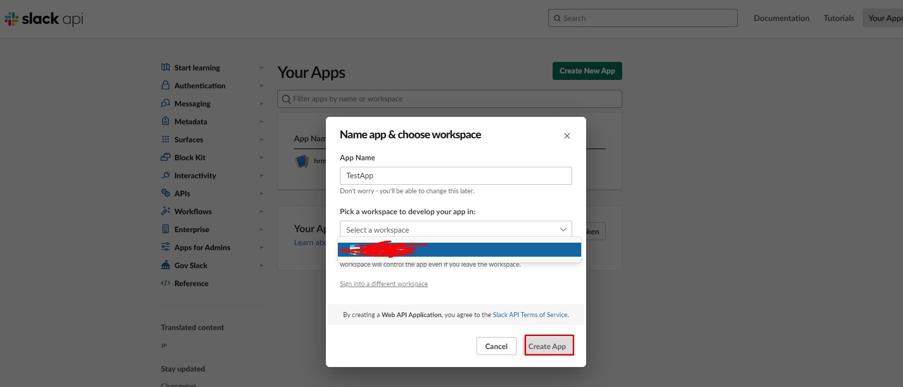
Task: Click the Interactivity plug icon
Action: (166, 175)
